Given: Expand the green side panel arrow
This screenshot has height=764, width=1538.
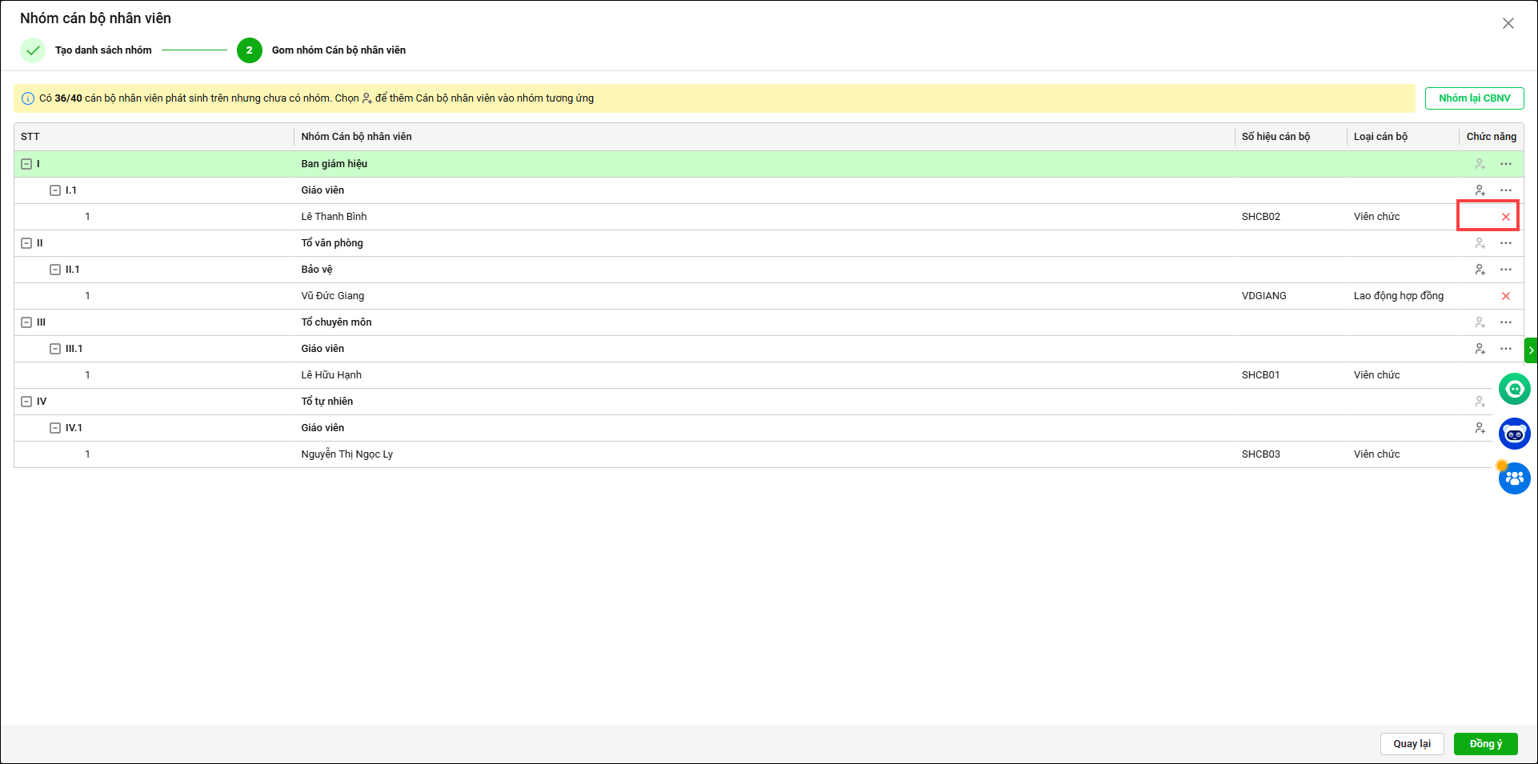Looking at the screenshot, I should coord(1531,350).
